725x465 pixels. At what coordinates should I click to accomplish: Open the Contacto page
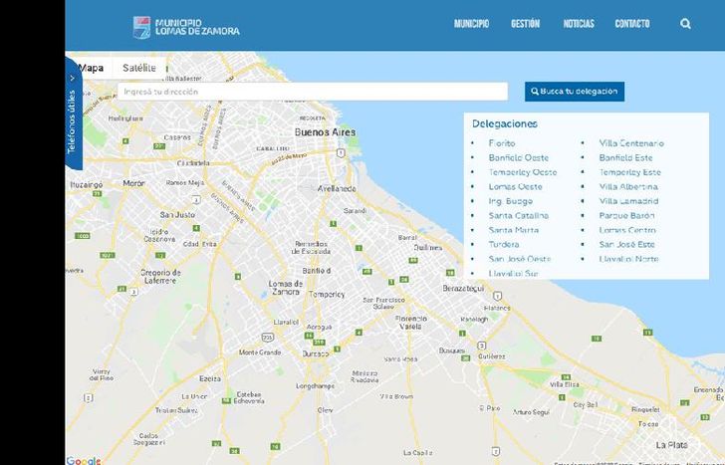tap(631, 24)
